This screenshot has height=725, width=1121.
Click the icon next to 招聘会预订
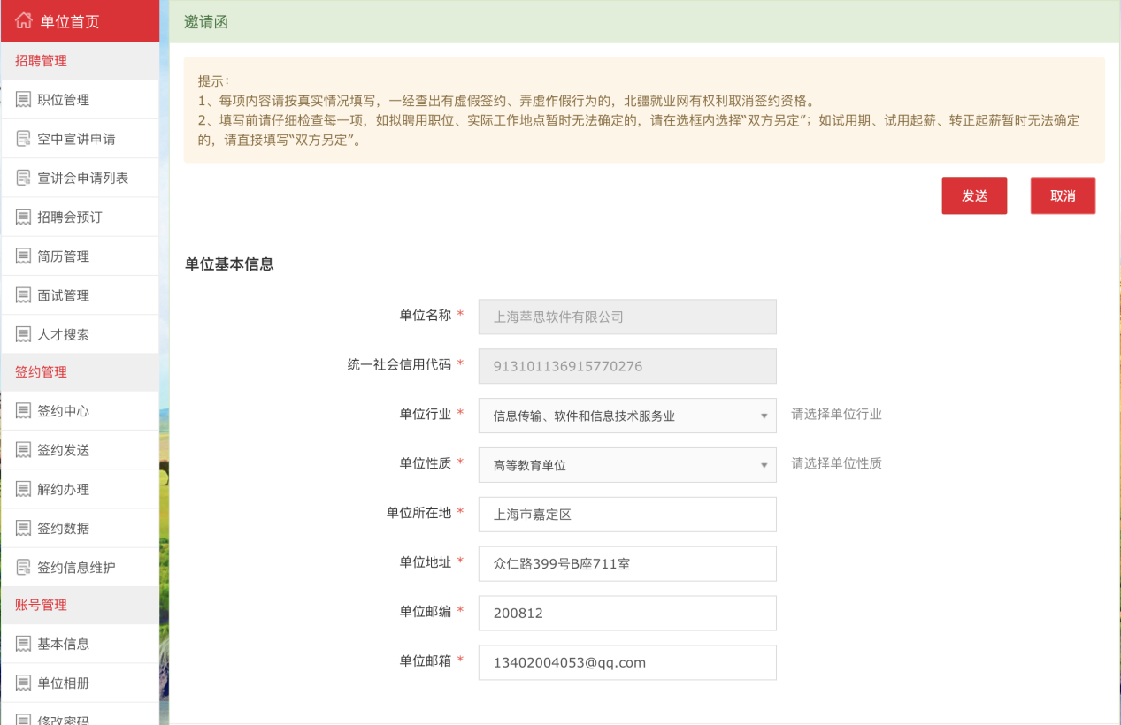(x=24, y=217)
